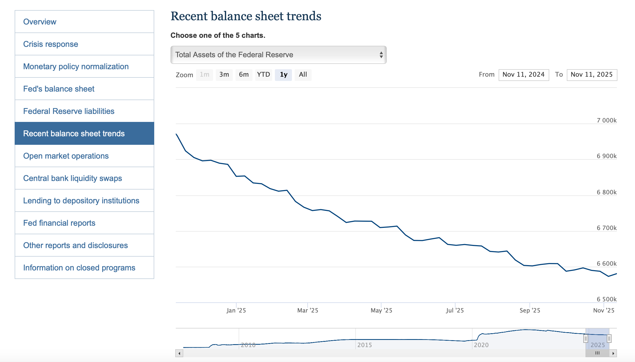Edit the From date field
Viewport: 635px width, 362px height.
[x=523, y=75]
